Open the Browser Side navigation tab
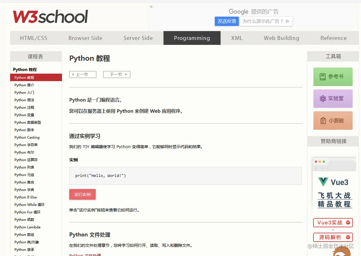Viewport: 361px width, 256px height. click(x=85, y=38)
